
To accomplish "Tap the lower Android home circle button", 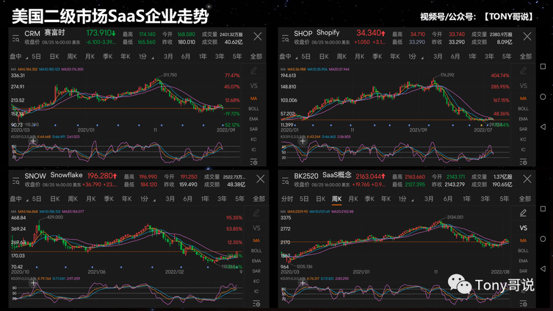I will 543,239.
